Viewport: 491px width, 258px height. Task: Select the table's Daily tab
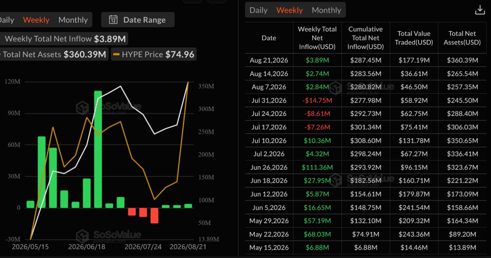tap(258, 10)
